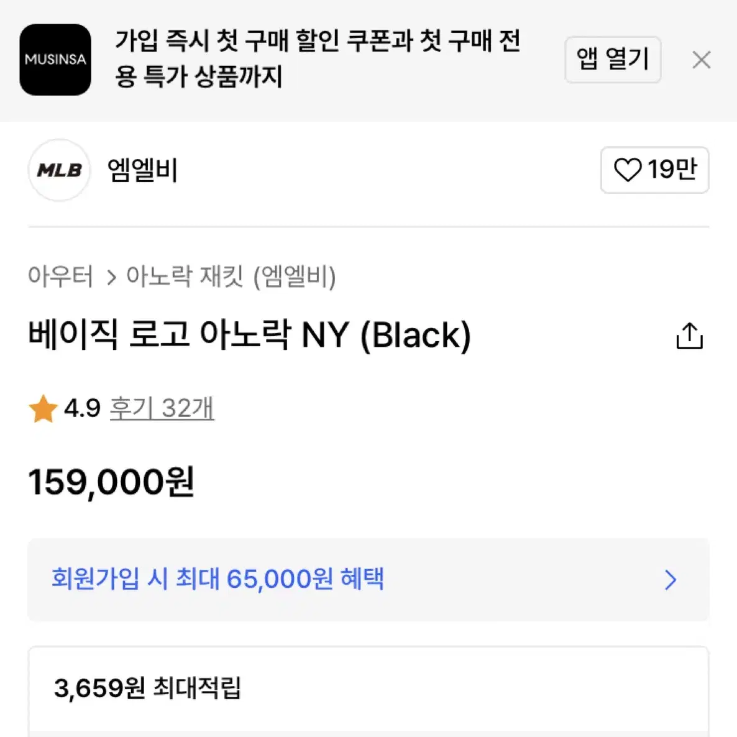Open 아노락 재킷 (엠엘비) breadcrumb
Viewport: 737px width, 737px height.
pos(231,277)
